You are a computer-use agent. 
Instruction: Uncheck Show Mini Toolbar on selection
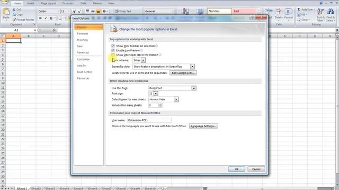point(113,46)
